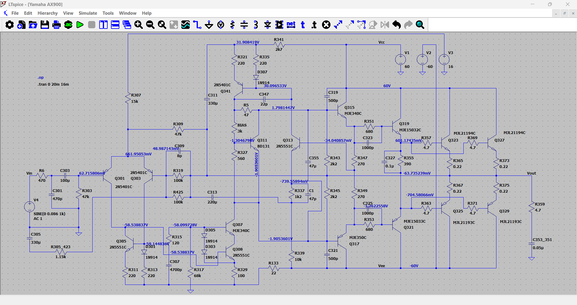Click the Vee net label
The height and width of the screenshot is (305, 577).
coord(382,266)
